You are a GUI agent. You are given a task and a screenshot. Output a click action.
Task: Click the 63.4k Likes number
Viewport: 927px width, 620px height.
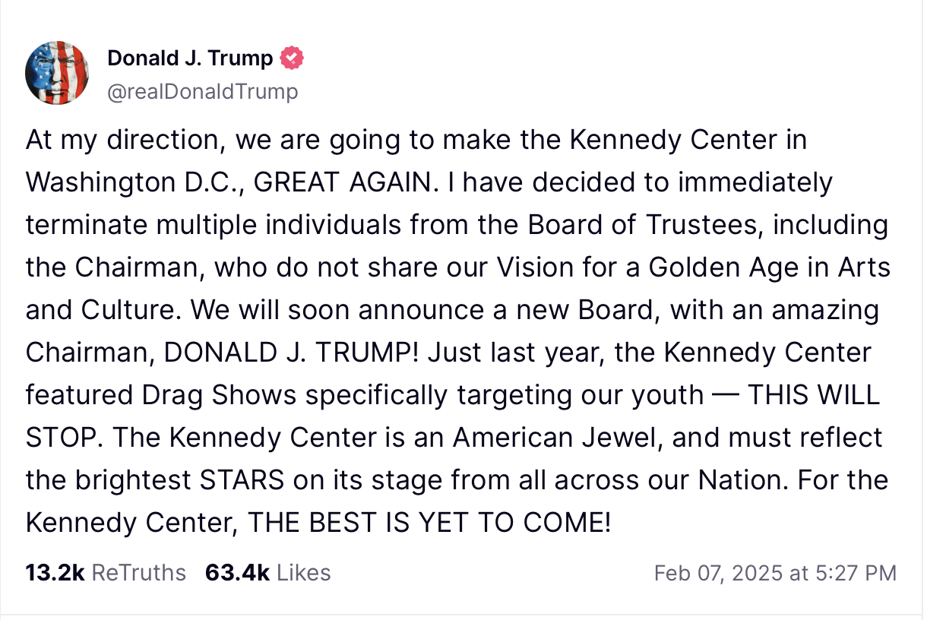tap(237, 572)
